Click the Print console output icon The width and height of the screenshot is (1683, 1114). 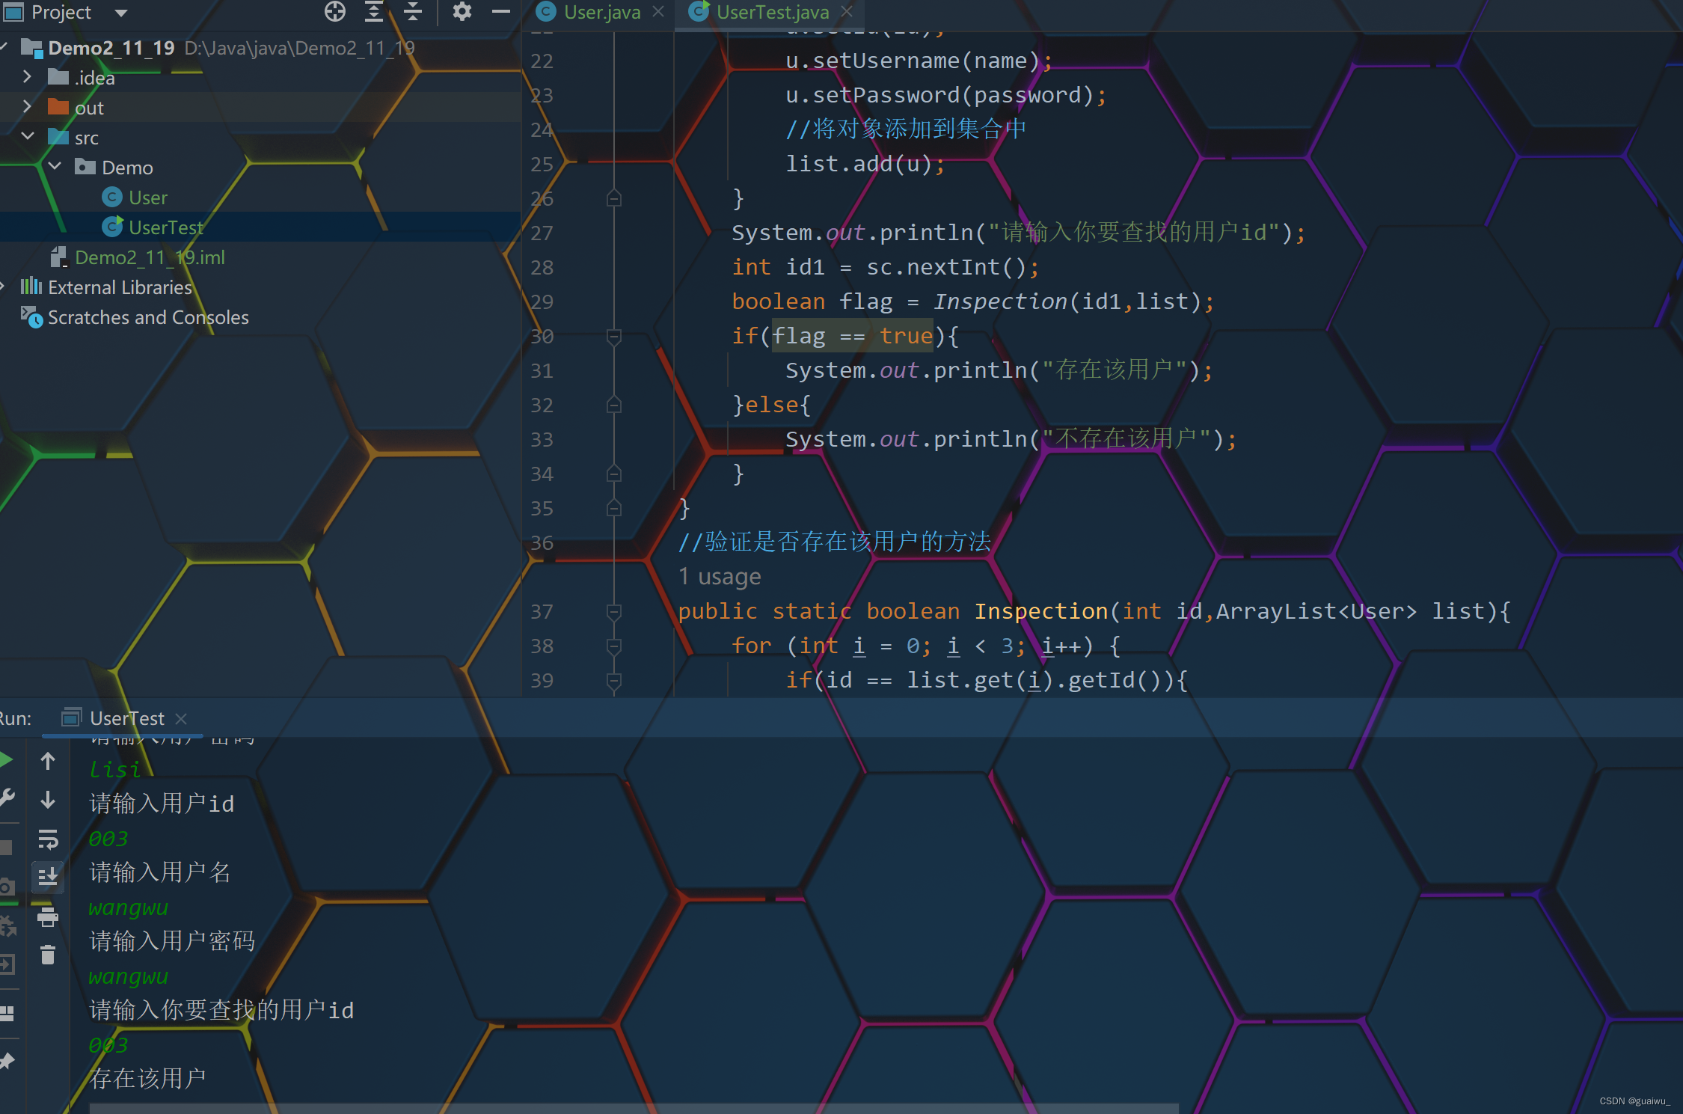tap(48, 916)
